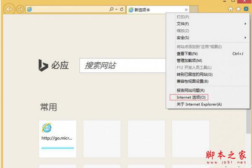Click the Forward navigation arrow

tap(20, 9)
